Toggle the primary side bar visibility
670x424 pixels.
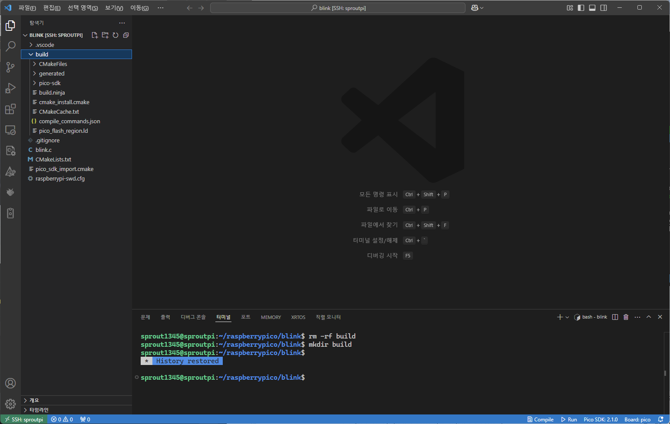click(x=581, y=8)
